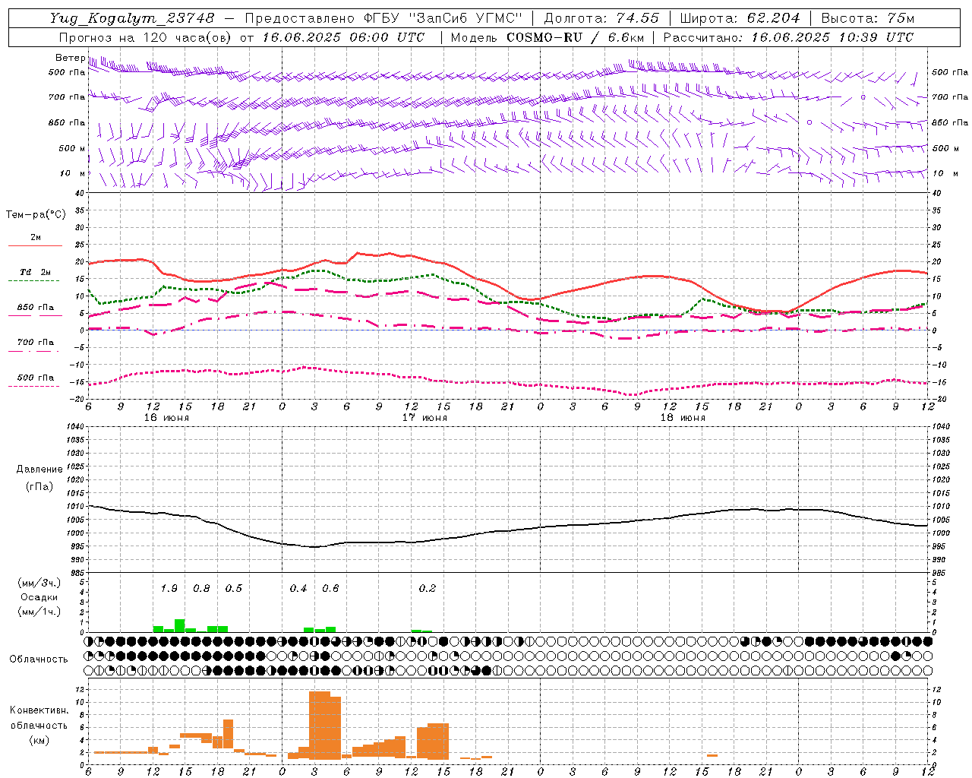Click the 0.6 precipitation total value

330,589
